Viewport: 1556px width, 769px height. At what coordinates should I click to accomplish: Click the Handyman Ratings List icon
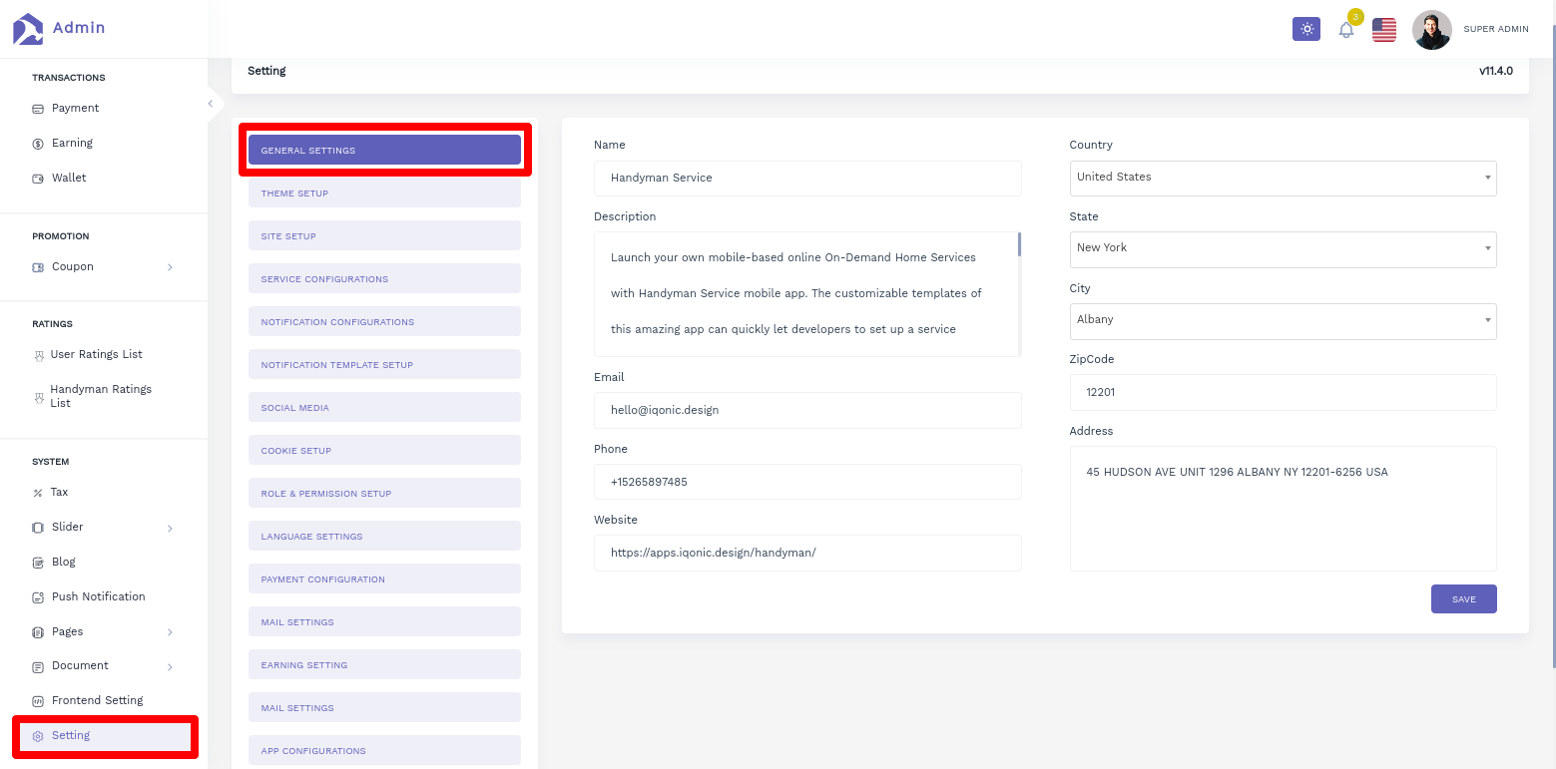39,397
